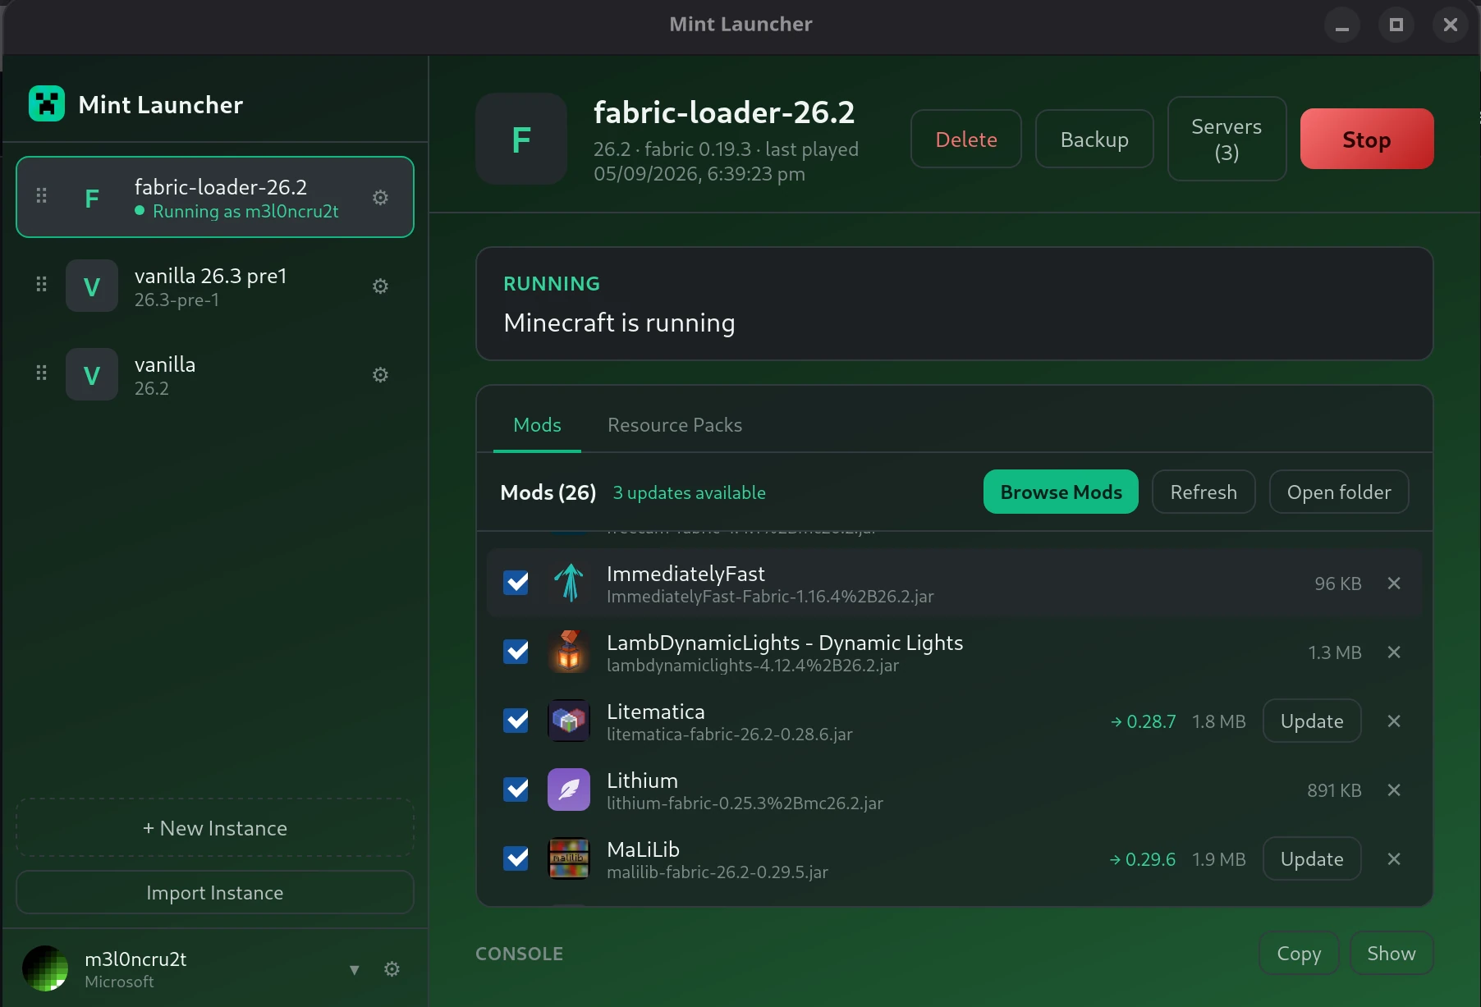Click the Minecraft is running status text

619,323
